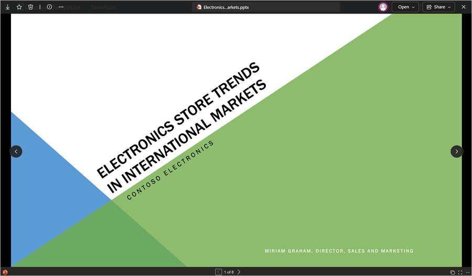Expand the Open dropdown
472x276 pixels.
pos(405,7)
